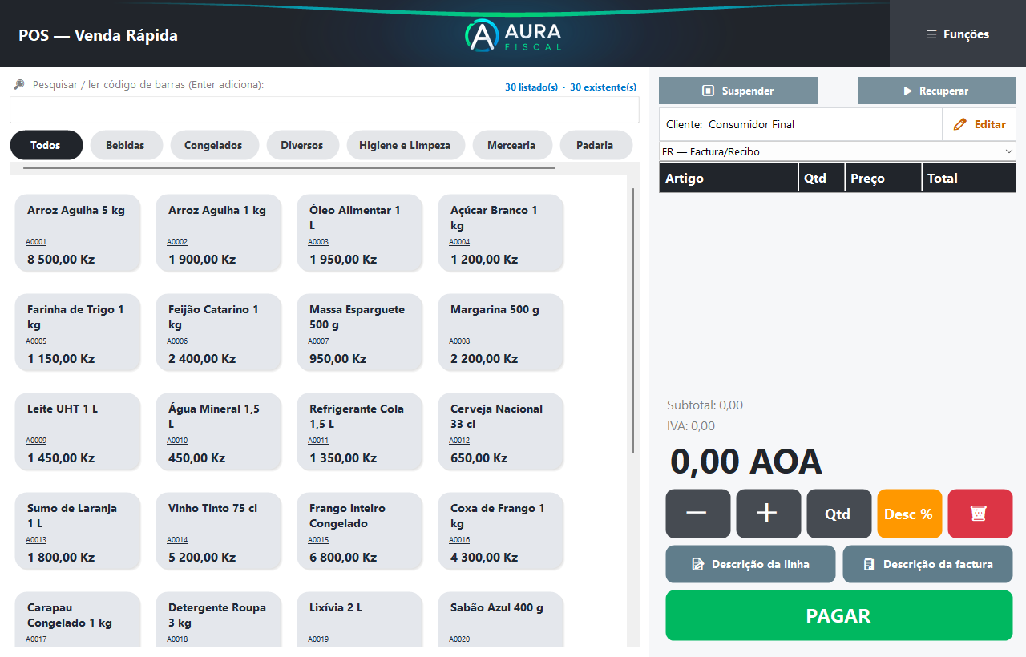Click the 0,00 AOA total amount
Viewport: 1026px width, 657px height.
746,462
